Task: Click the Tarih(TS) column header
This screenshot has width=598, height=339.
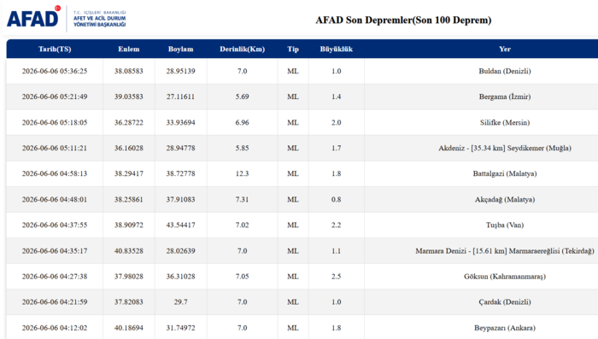Action: pos(55,49)
